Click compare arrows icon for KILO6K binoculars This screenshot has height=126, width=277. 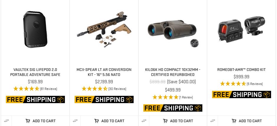click(x=144, y=121)
